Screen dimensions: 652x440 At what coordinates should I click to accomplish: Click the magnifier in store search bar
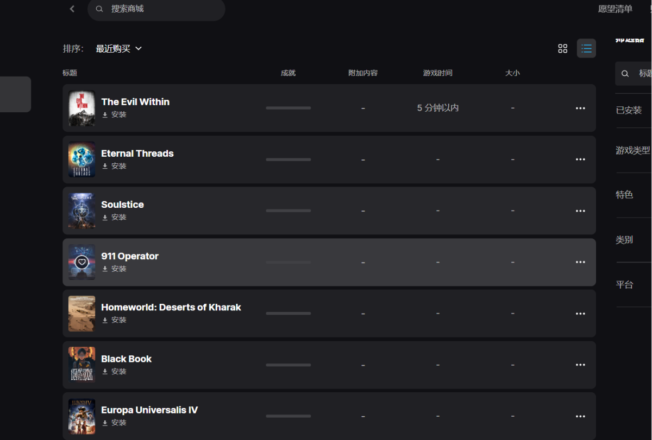99,9
